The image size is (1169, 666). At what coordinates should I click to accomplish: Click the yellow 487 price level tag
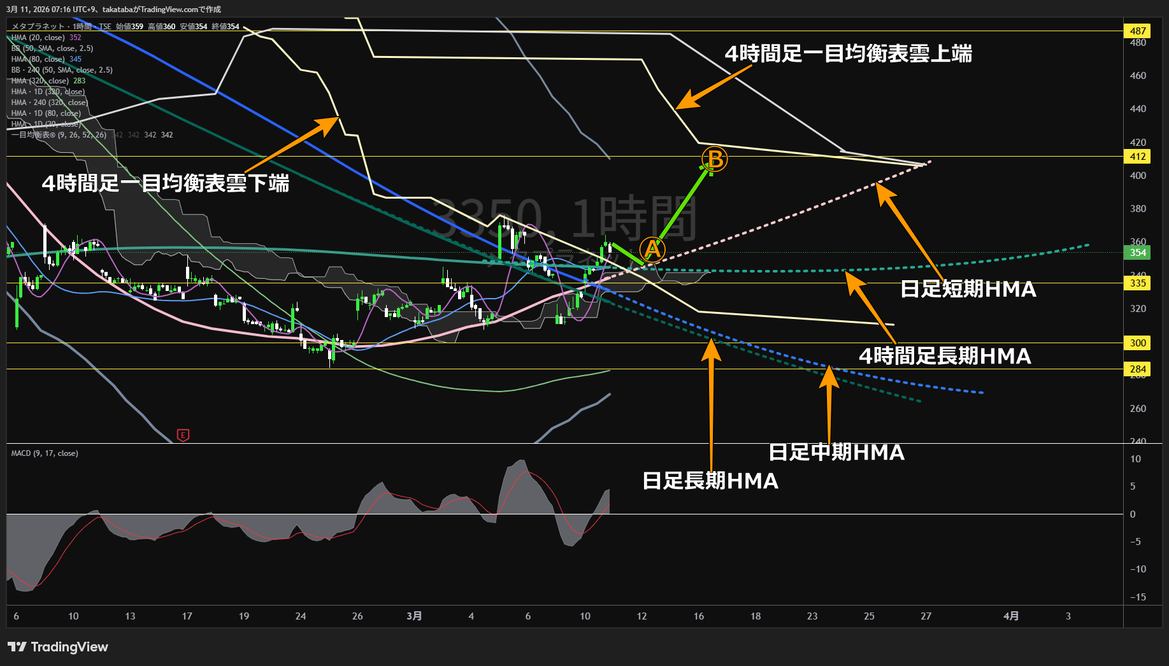[x=1138, y=31]
